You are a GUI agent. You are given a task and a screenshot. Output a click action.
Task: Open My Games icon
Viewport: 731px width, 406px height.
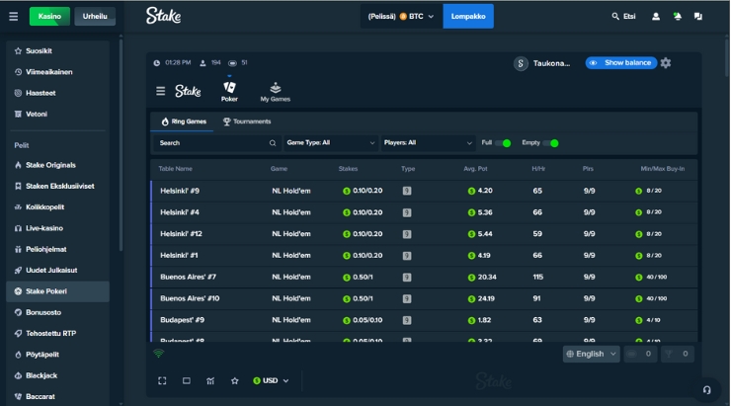point(275,92)
